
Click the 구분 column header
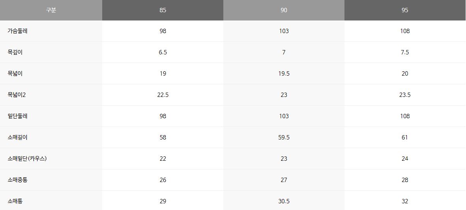click(51, 10)
